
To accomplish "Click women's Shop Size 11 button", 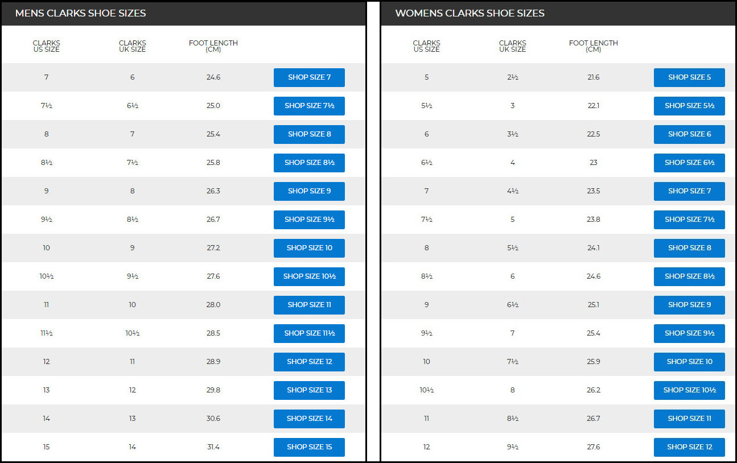I will [689, 419].
